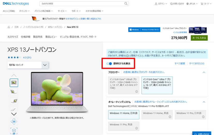Select the first laptop front thumbnail
Screen dimensions: 214x135
tap(14, 83)
